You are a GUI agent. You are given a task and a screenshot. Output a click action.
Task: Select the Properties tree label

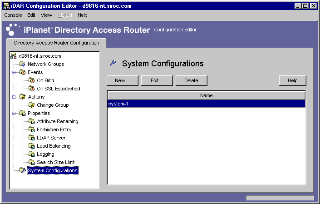(39, 113)
